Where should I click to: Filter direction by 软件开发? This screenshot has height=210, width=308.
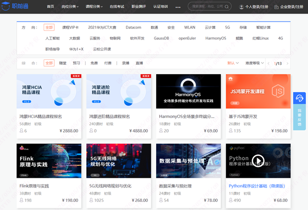[137, 38]
